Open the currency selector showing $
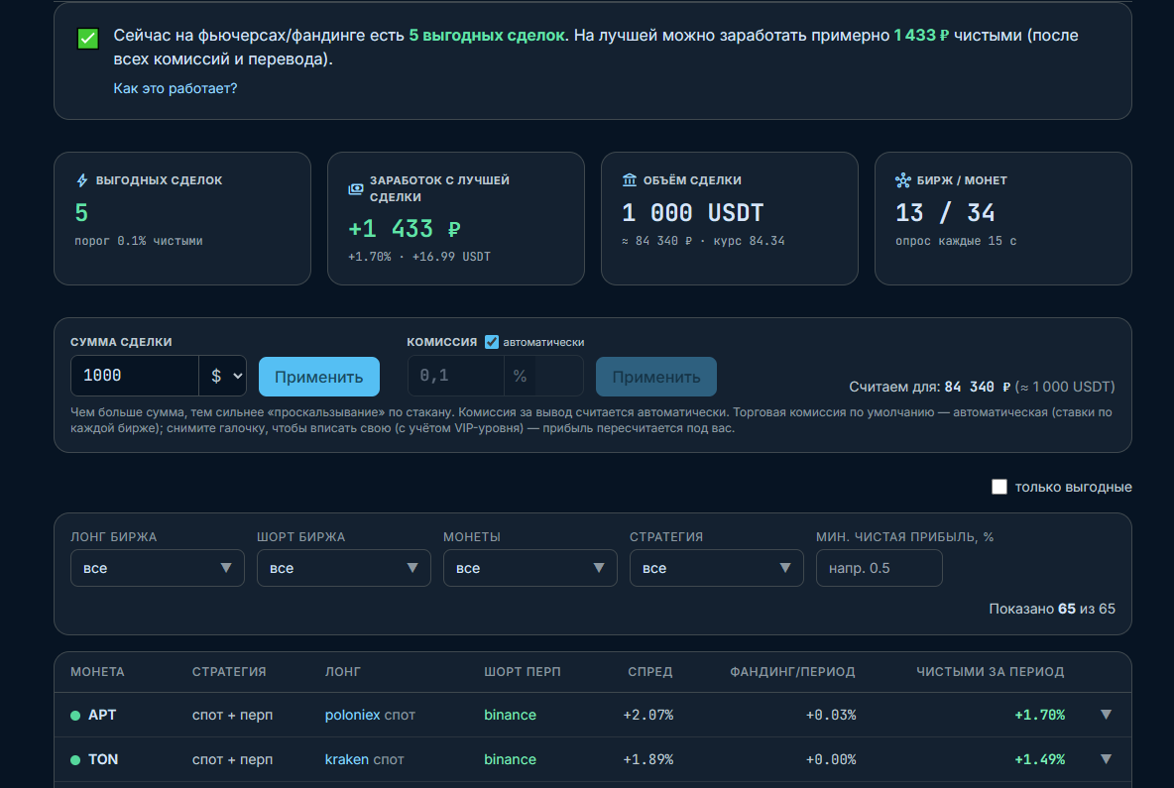Screen dimensions: 1174x788 click(223, 376)
